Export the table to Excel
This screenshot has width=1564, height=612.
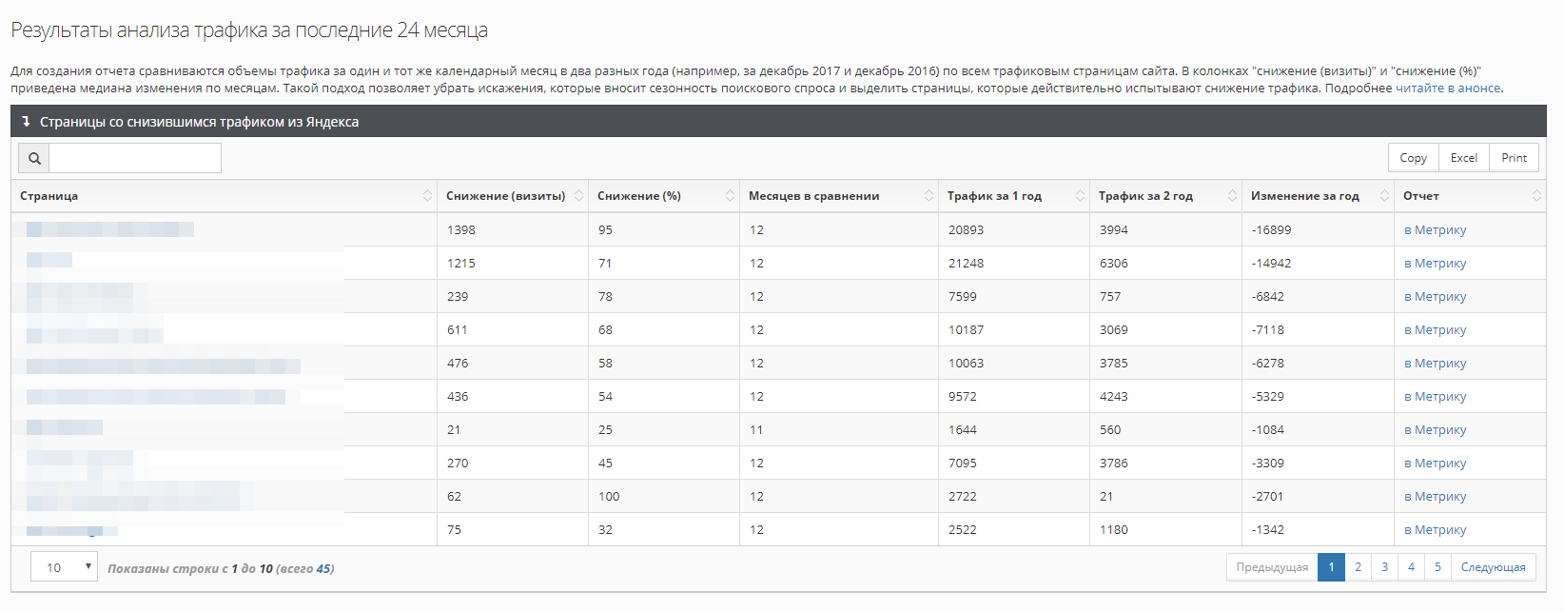pyautogui.click(x=1463, y=158)
